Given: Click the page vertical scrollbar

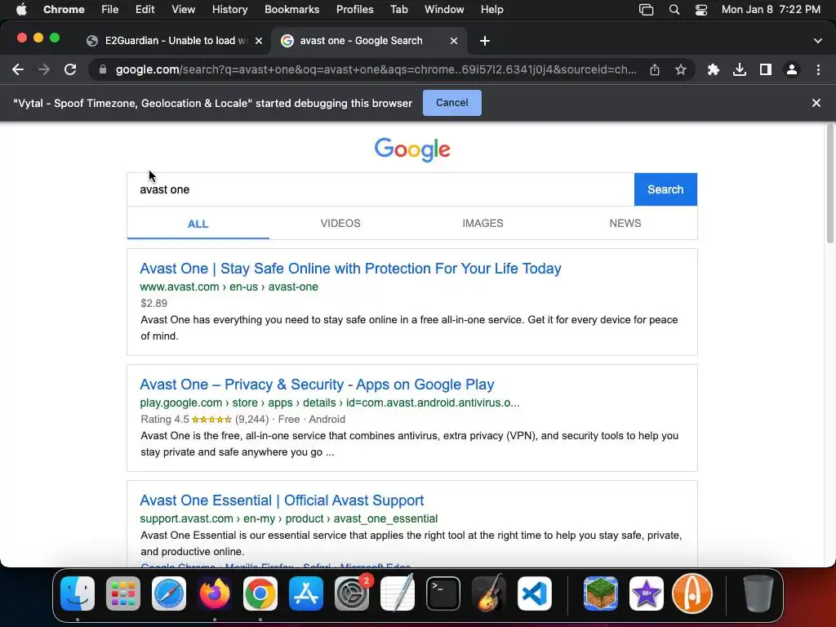Looking at the screenshot, I should click(x=829, y=184).
